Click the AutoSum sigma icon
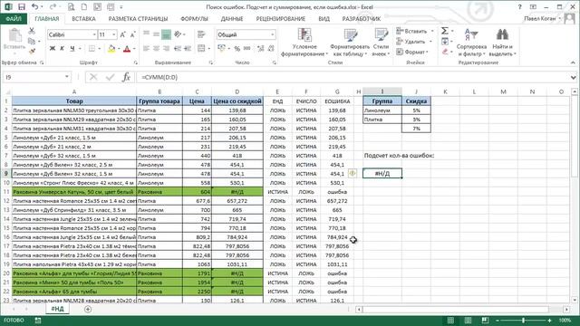The image size is (580, 326). click(x=445, y=31)
